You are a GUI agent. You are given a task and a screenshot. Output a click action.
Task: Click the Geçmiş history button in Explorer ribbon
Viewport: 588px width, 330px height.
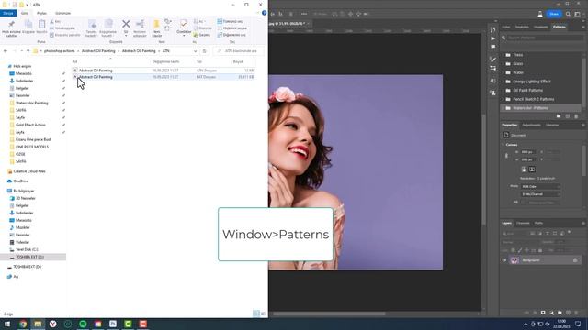[x=202, y=35]
